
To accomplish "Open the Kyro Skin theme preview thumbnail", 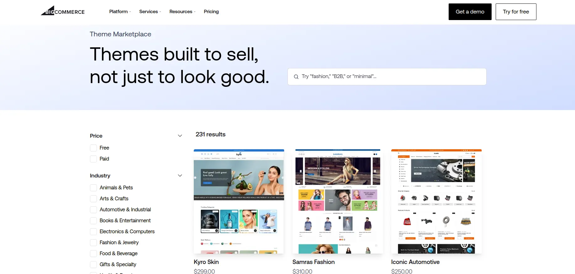I will coord(239,201).
